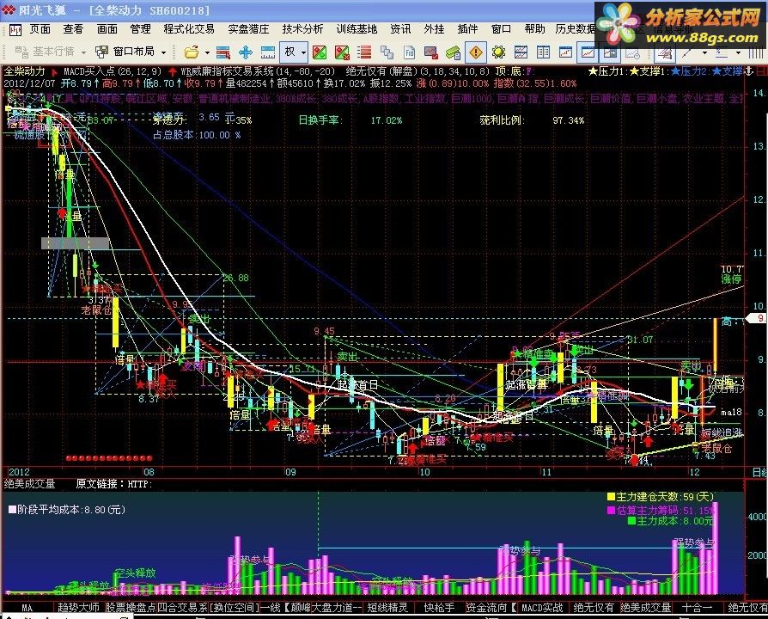Click the red-green chart icon with X
The width and height of the screenshot is (768, 619).
coord(342,52)
